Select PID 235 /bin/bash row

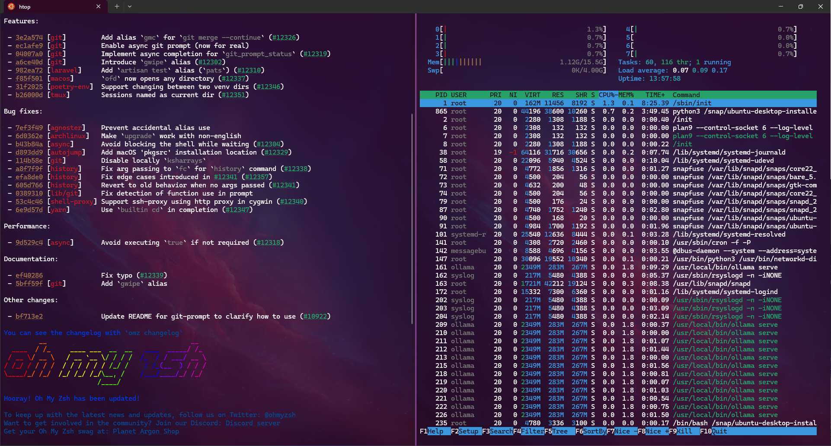[618, 423]
